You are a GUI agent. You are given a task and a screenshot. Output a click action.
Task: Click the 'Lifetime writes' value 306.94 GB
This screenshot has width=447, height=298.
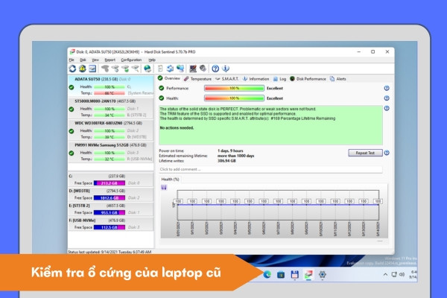tap(226, 161)
